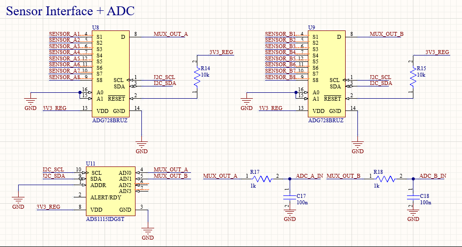The image size is (462, 247).
Task: Select the SENSOR_B7 net label
Action: click(280, 71)
